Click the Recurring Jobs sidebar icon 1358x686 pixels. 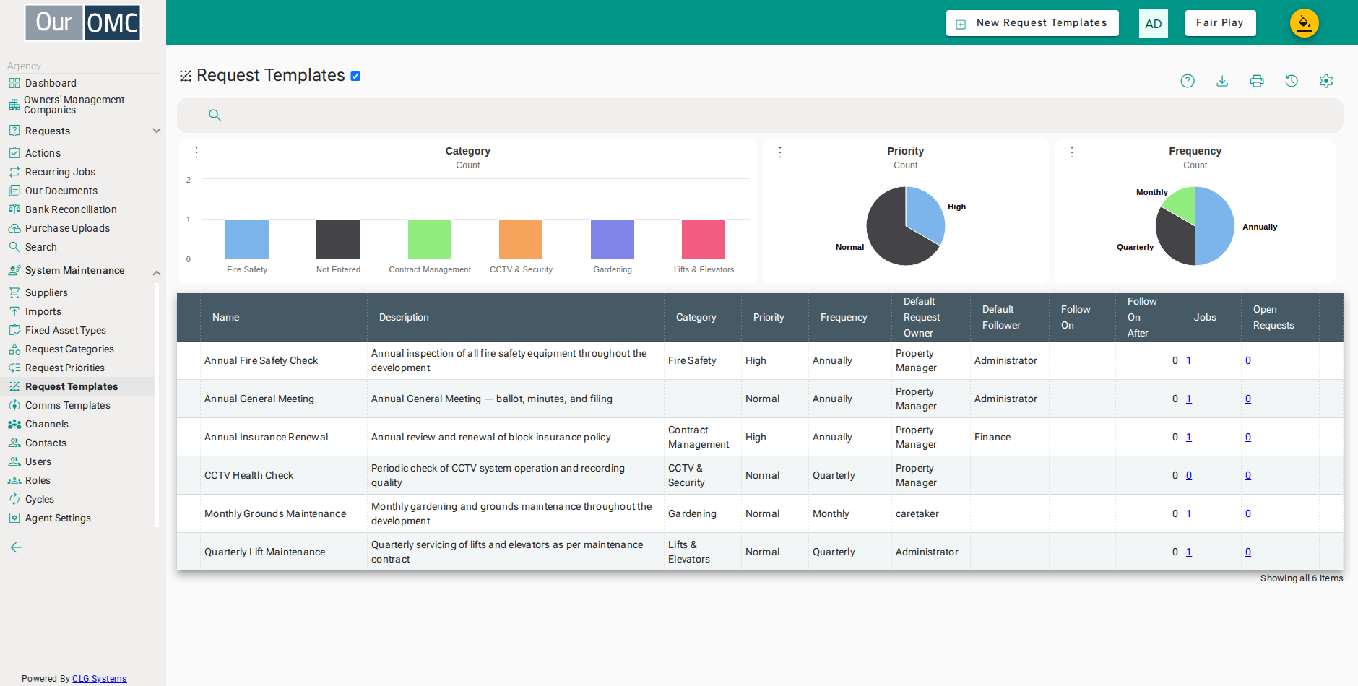click(x=14, y=172)
